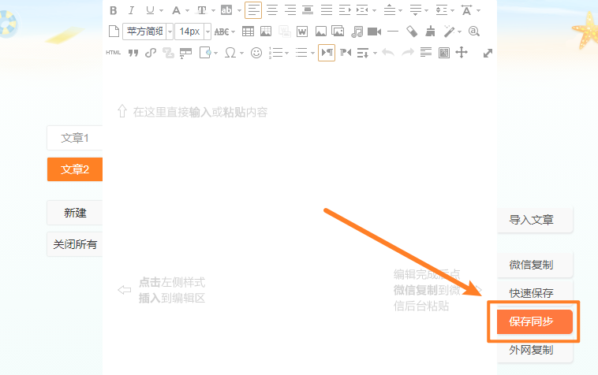Viewport: 598px width, 375px height.
Task: Click the magic wand auto-format icon
Action: pos(449,32)
